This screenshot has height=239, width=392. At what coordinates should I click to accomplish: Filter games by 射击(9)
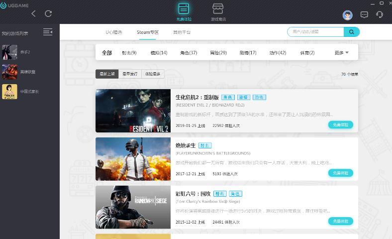[129, 53]
